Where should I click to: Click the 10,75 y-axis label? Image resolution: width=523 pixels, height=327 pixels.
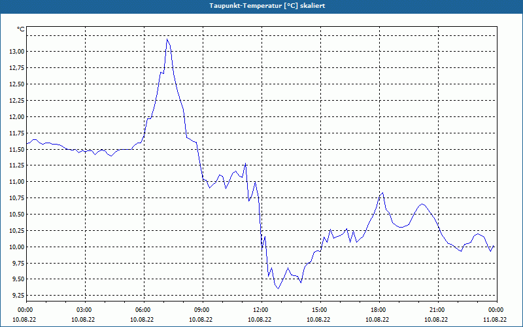17,198
